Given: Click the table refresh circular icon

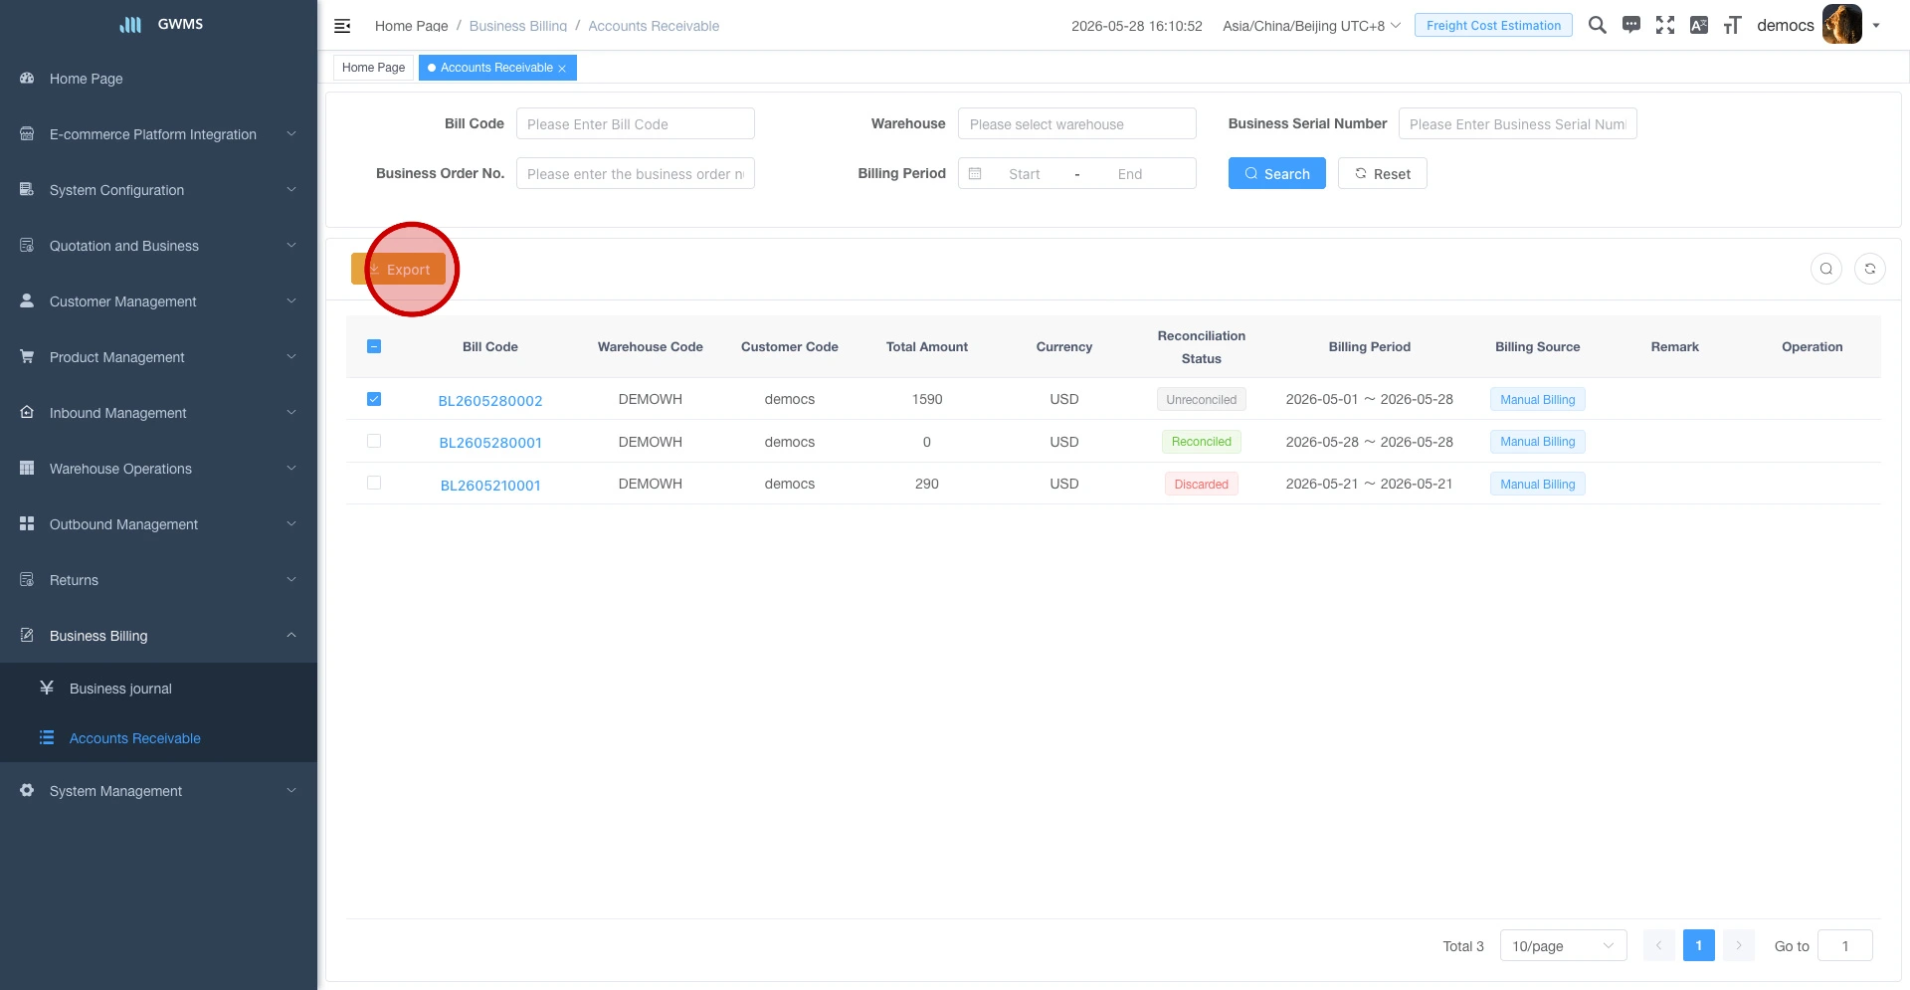Looking at the screenshot, I should click(1870, 269).
